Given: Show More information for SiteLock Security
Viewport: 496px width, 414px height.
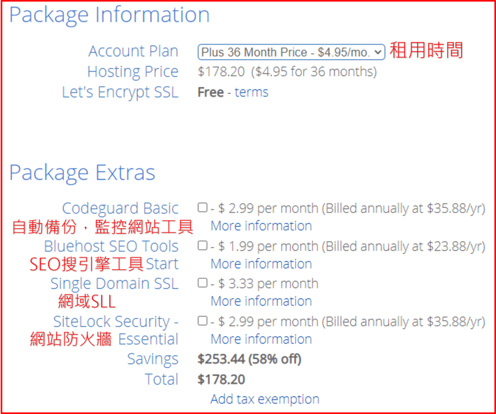Looking at the screenshot, I should 261,339.
